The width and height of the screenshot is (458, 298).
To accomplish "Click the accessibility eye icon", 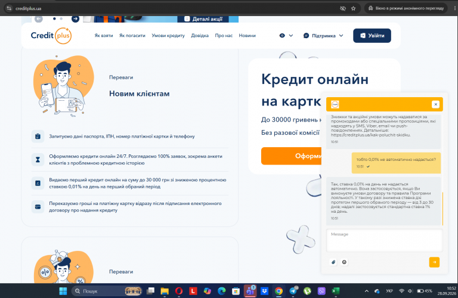I will [x=282, y=36].
